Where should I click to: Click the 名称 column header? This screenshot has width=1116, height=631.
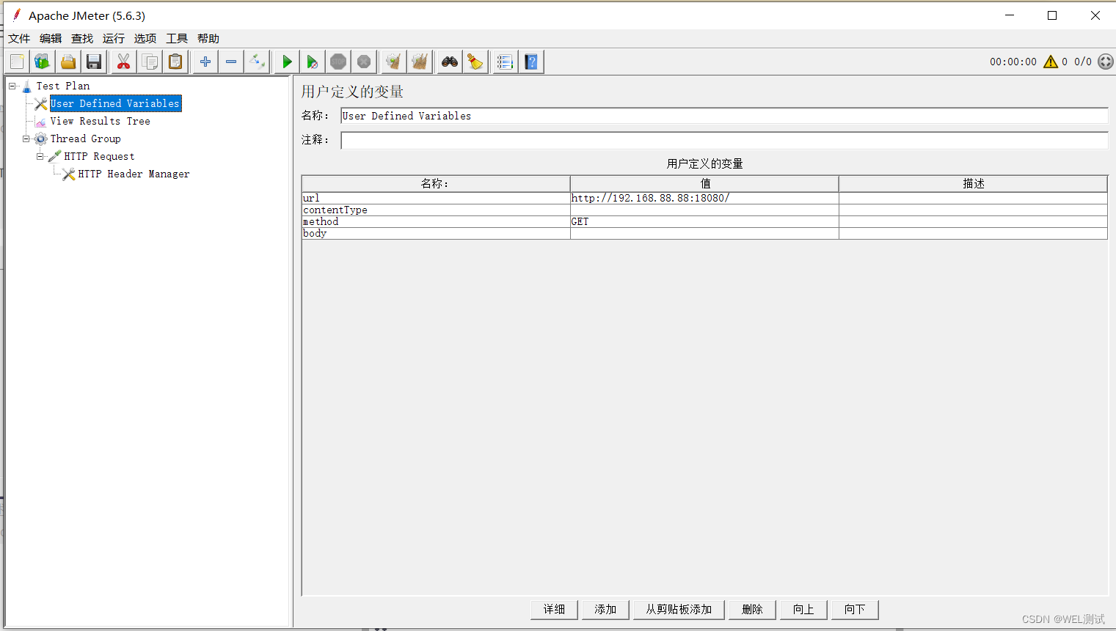point(436,183)
